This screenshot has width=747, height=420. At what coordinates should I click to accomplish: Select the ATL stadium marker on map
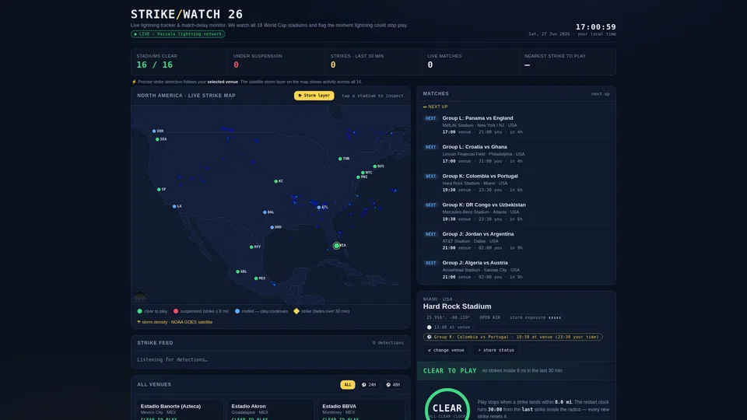point(319,207)
